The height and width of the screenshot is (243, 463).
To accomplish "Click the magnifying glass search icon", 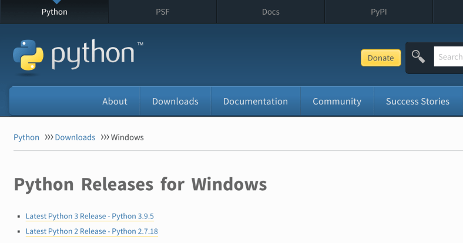I will 418,56.
